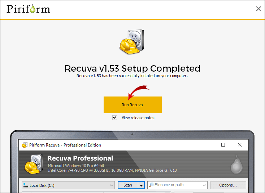Image resolution: width=265 pixels, height=193 pixels.
Task: Open the Options... button
Action: (x=228, y=185)
